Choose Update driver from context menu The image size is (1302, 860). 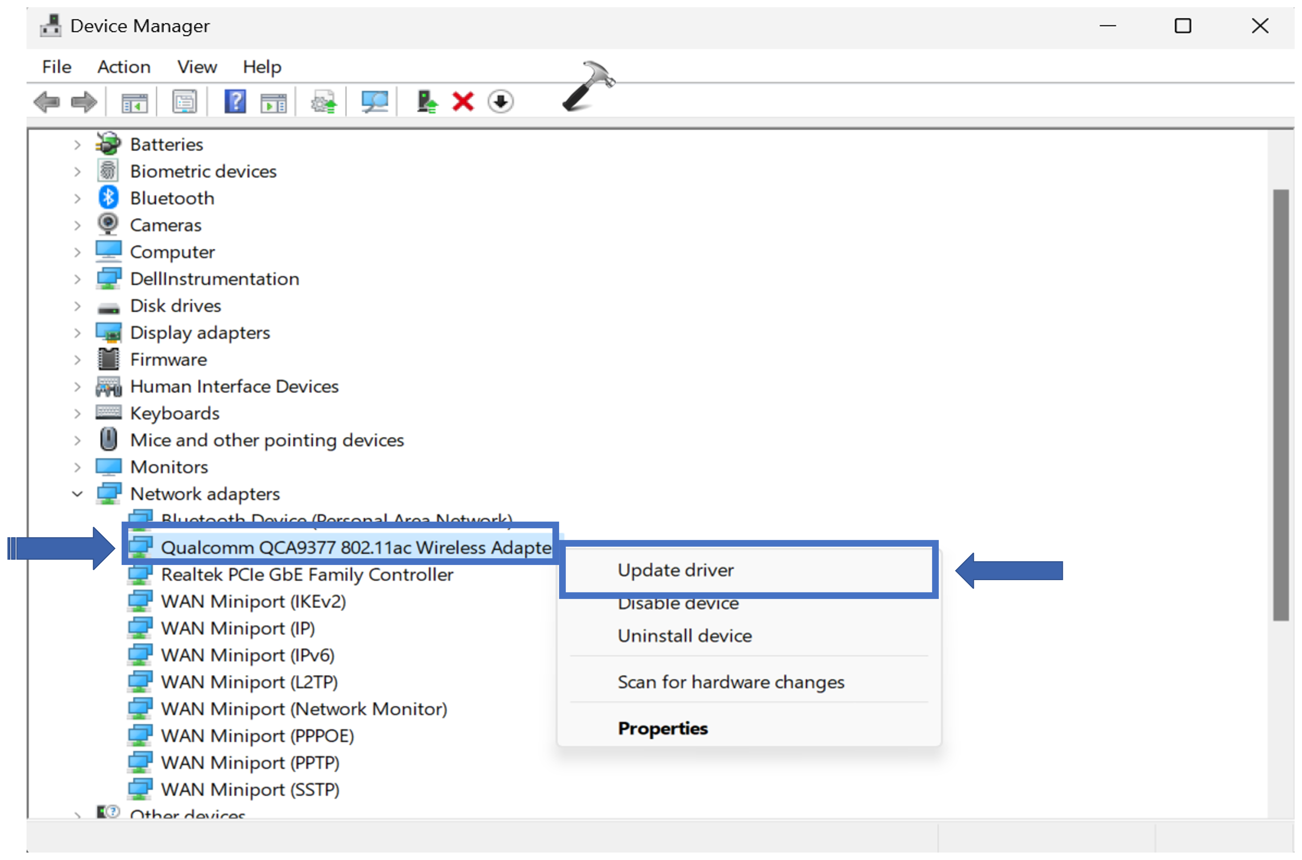coord(676,570)
